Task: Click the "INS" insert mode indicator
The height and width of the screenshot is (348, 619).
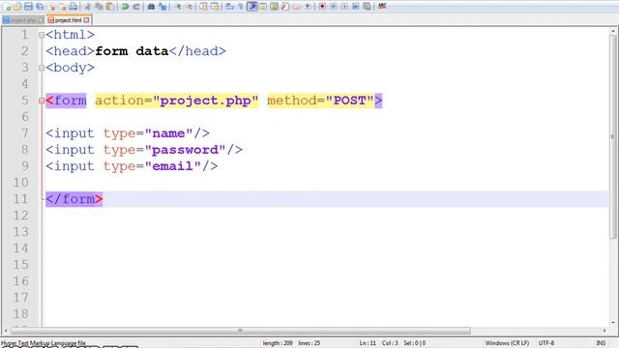Action: pos(601,343)
